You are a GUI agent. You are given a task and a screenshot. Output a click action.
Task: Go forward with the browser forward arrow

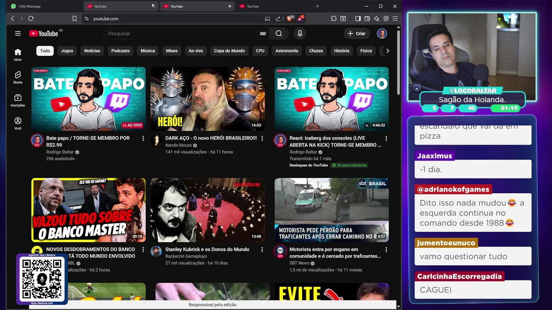point(21,19)
